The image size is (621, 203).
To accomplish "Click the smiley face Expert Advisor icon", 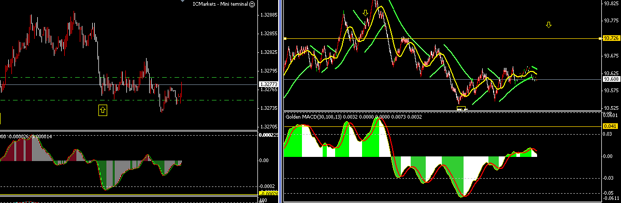I will pyautogui.click(x=252, y=4).
